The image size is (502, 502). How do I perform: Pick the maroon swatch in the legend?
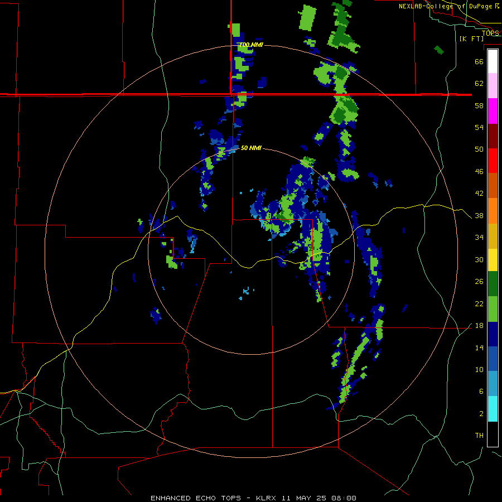[493, 136]
